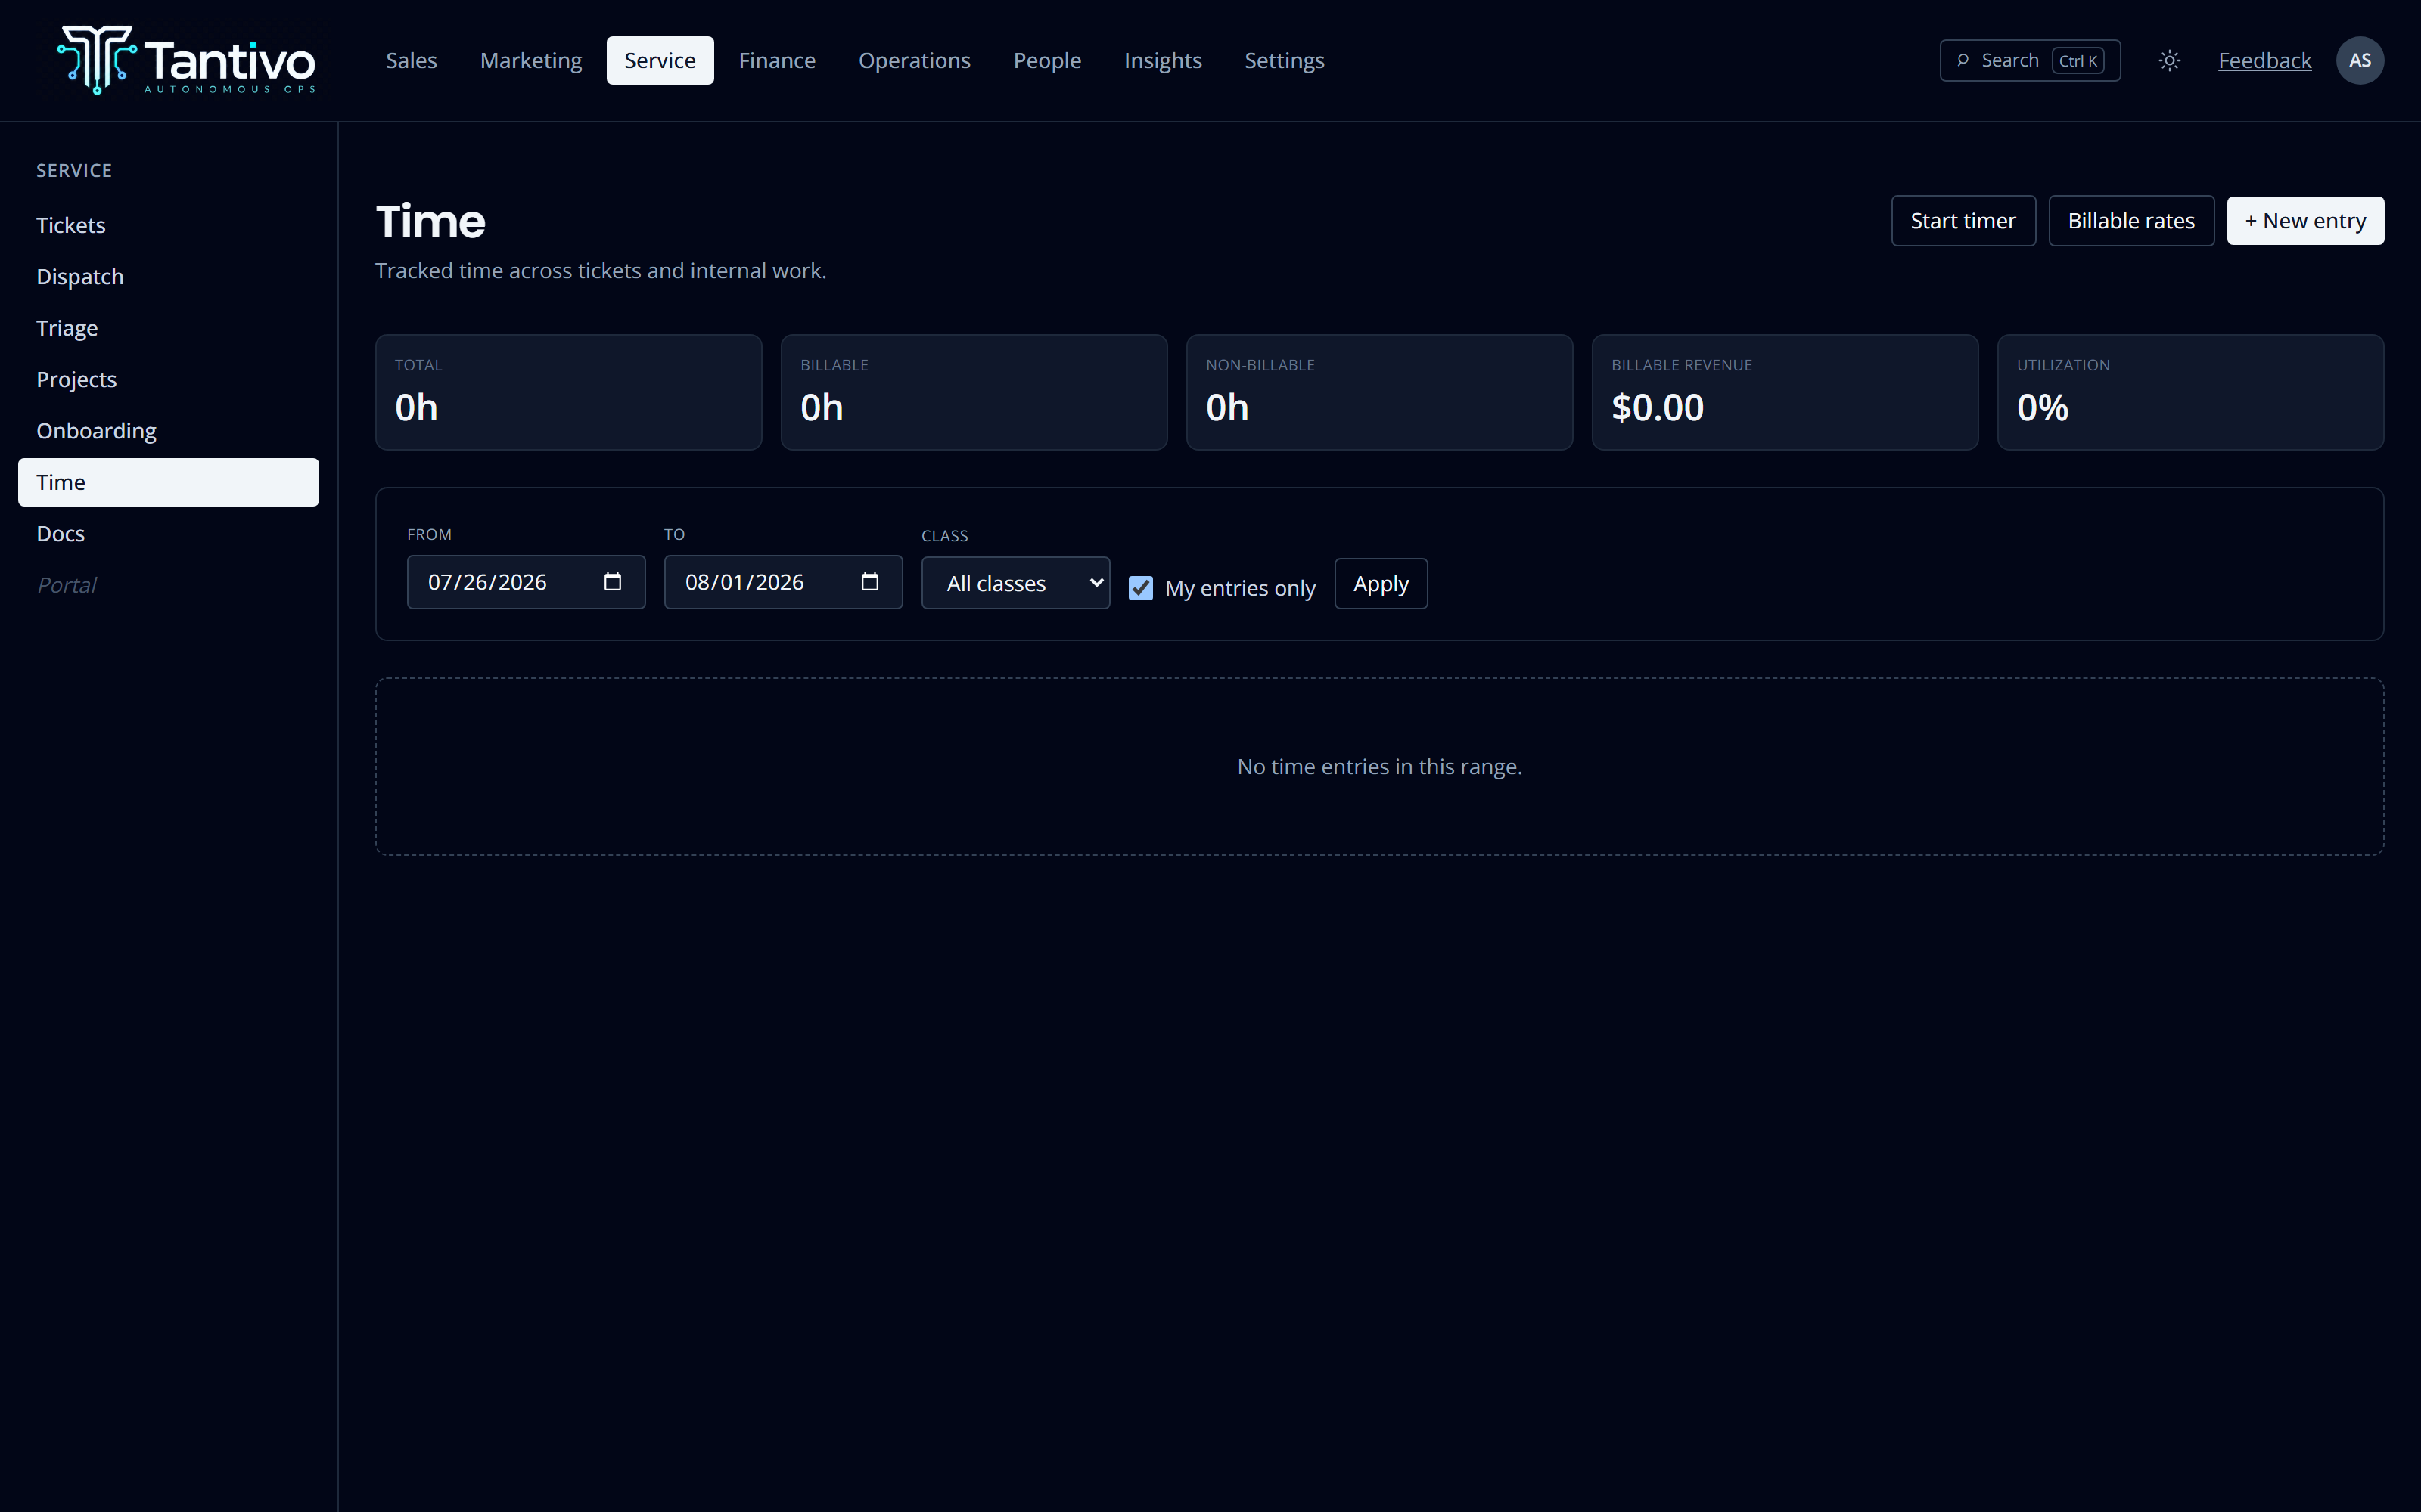Click the "No time entries in this range." text
The height and width of the screenshot is (1512, 2421).
pos(1379,767)
